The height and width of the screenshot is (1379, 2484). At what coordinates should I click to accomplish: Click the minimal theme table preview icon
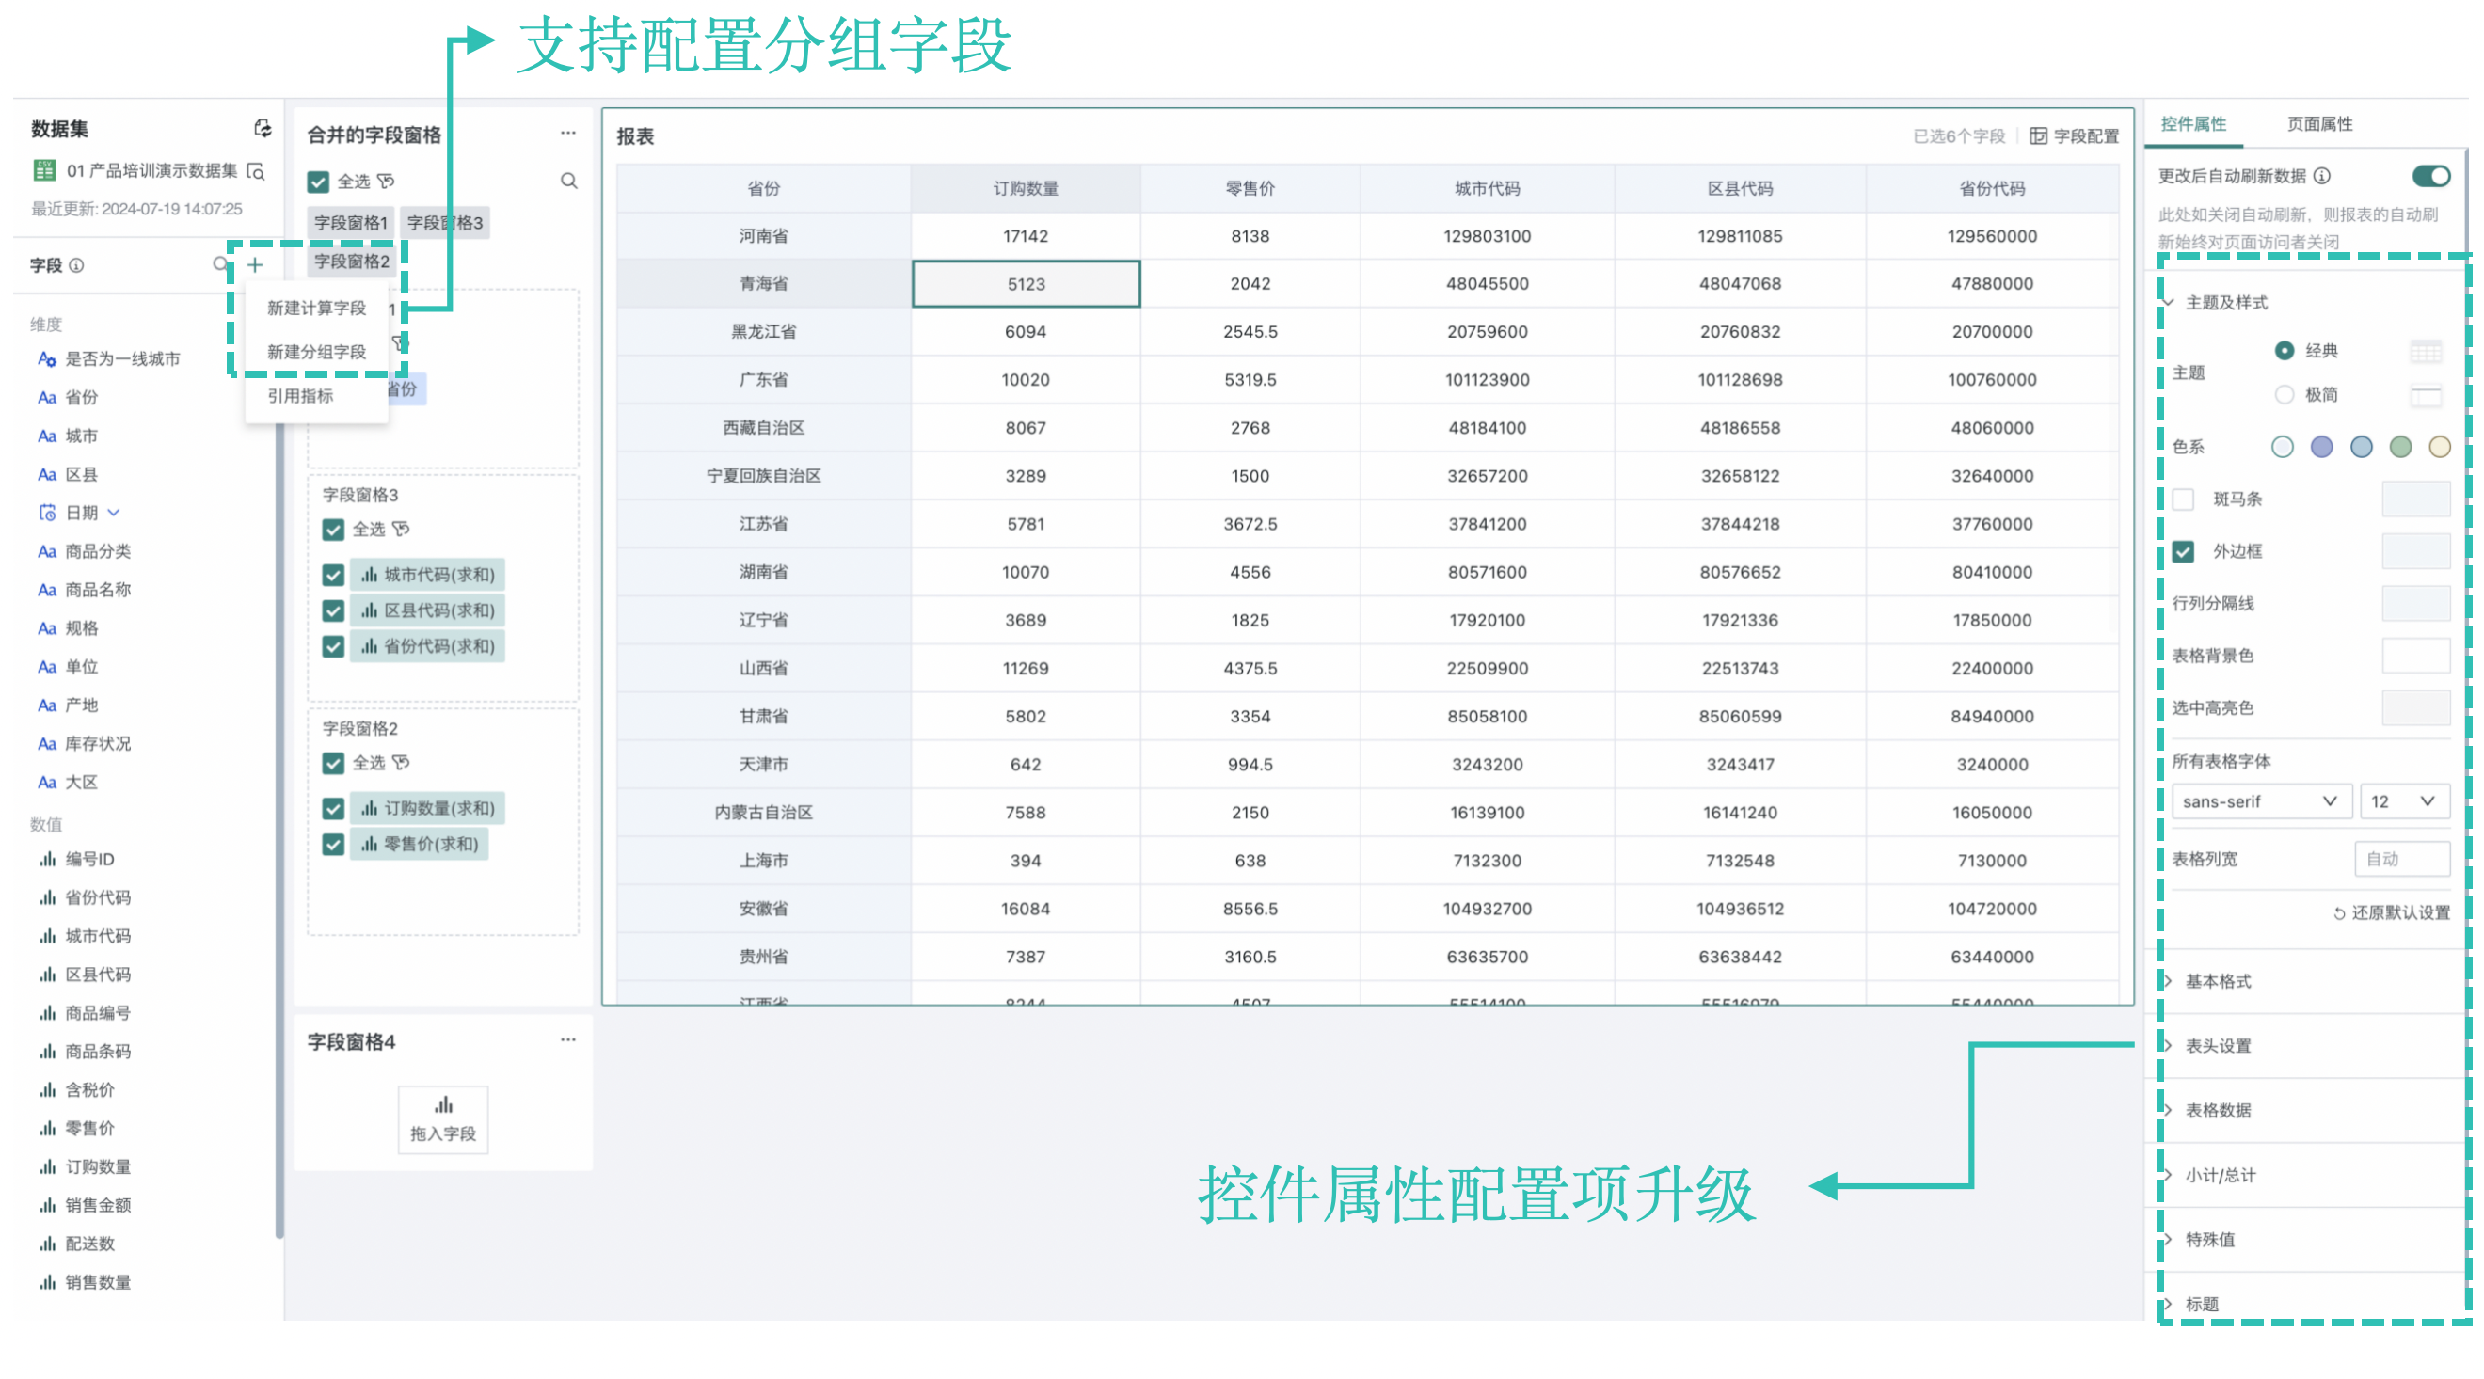(x=2425, y=394)
